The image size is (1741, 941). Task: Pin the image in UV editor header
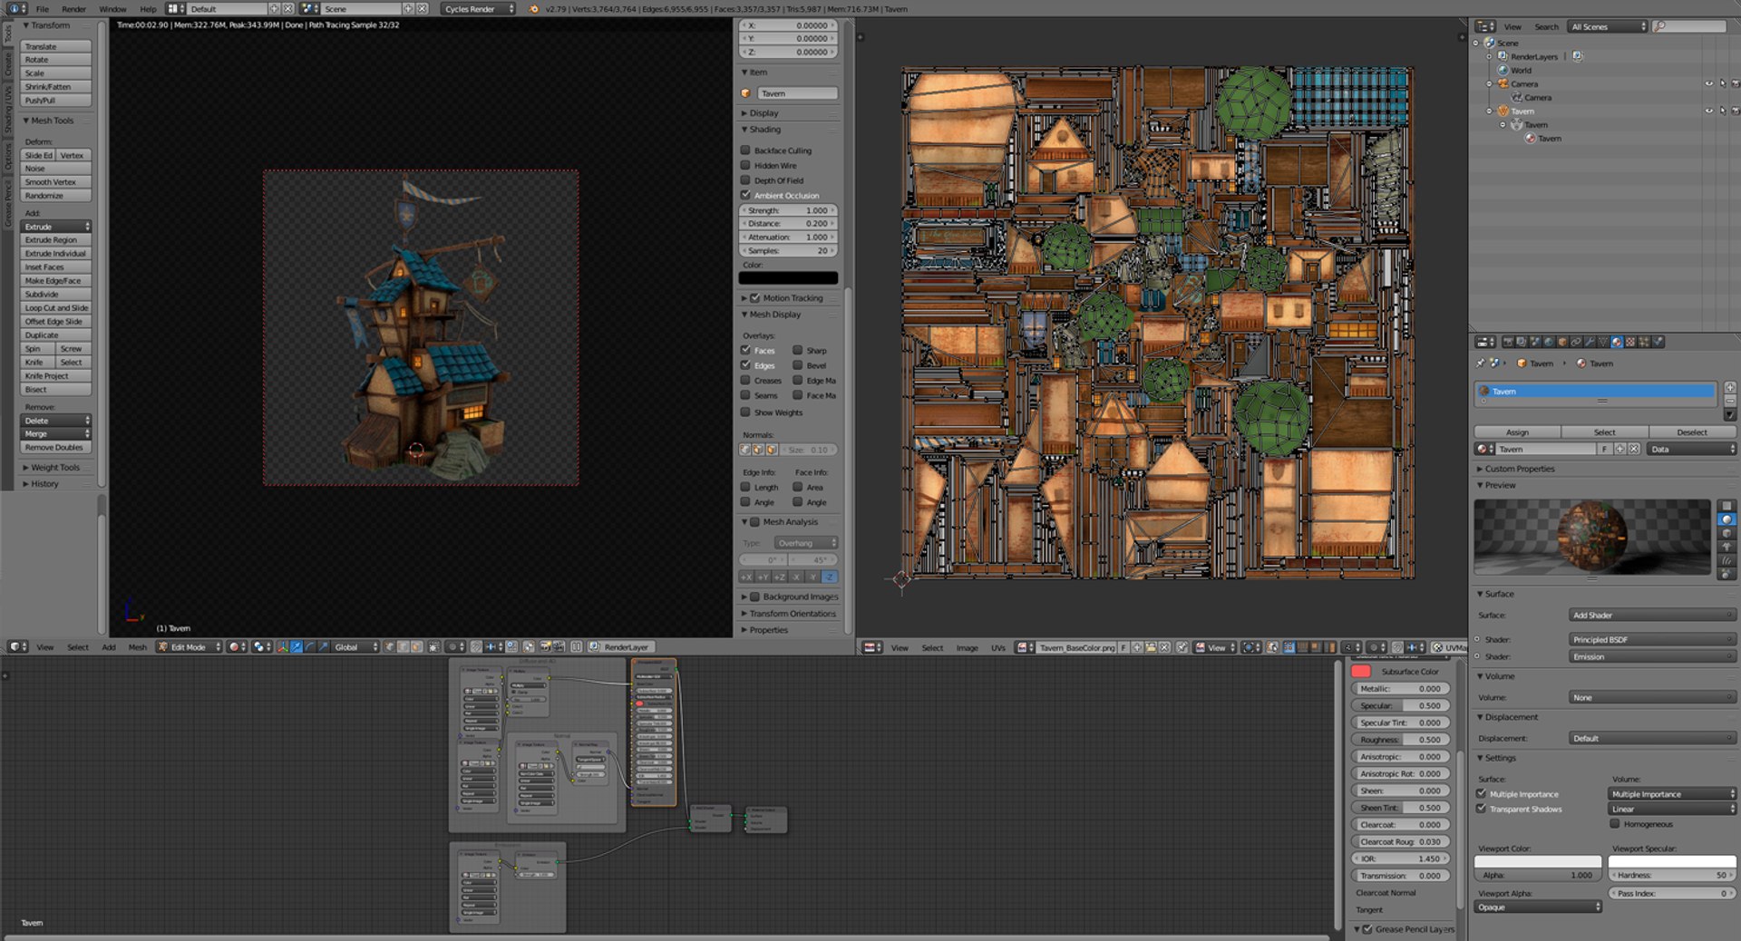(1182, 647)
